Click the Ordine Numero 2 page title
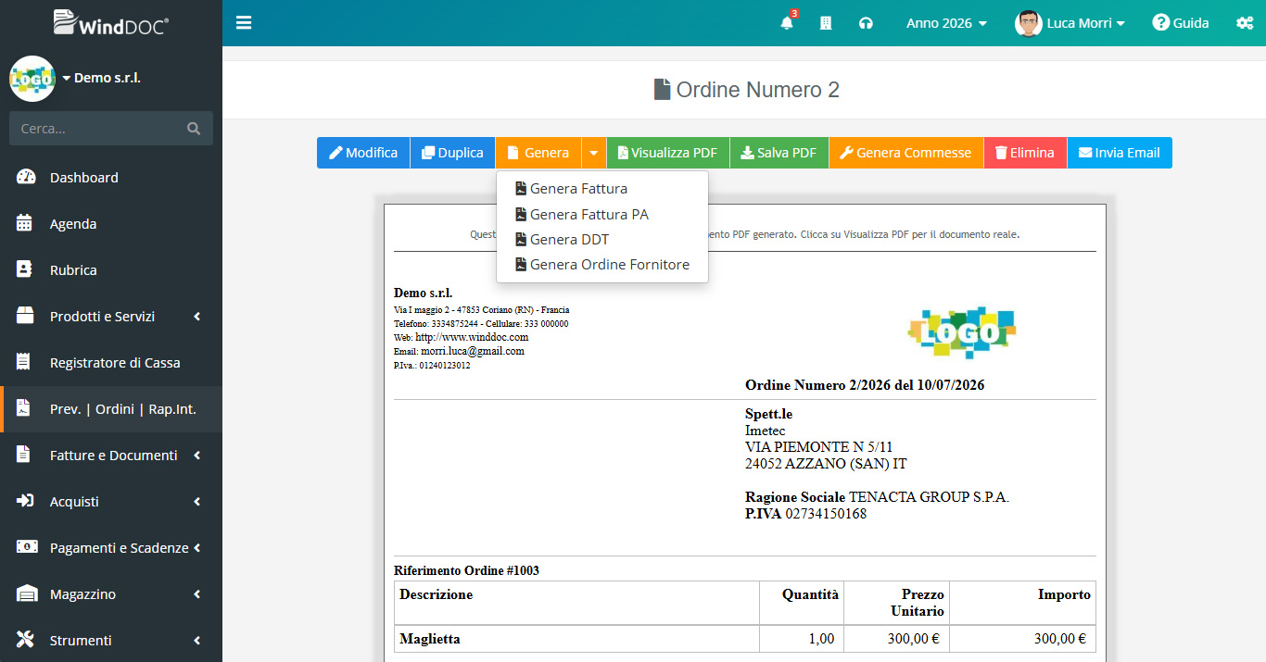 746,90
